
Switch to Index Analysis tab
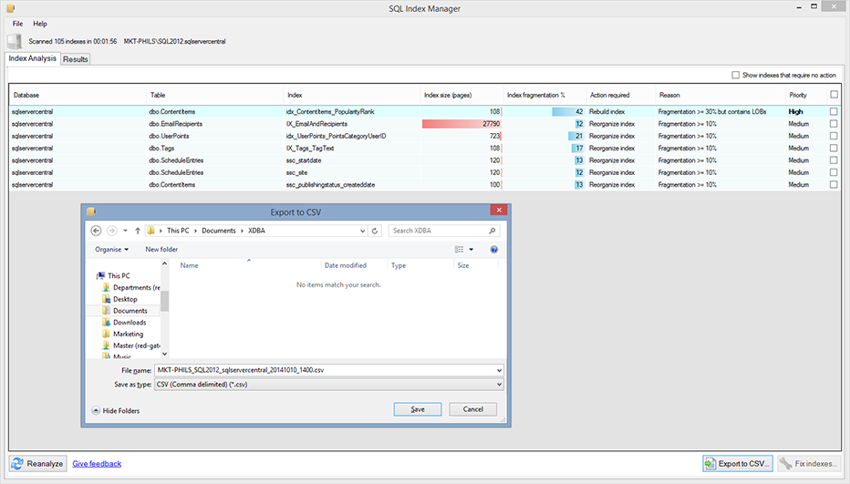33,58
